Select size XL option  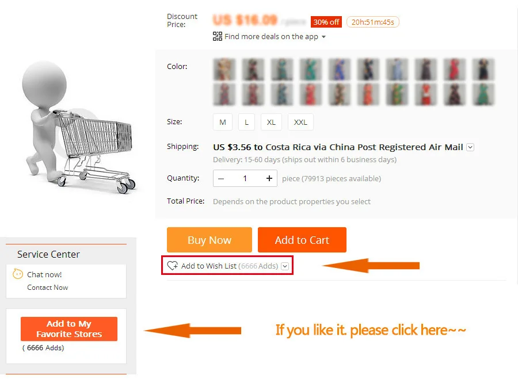pos(271,122)
